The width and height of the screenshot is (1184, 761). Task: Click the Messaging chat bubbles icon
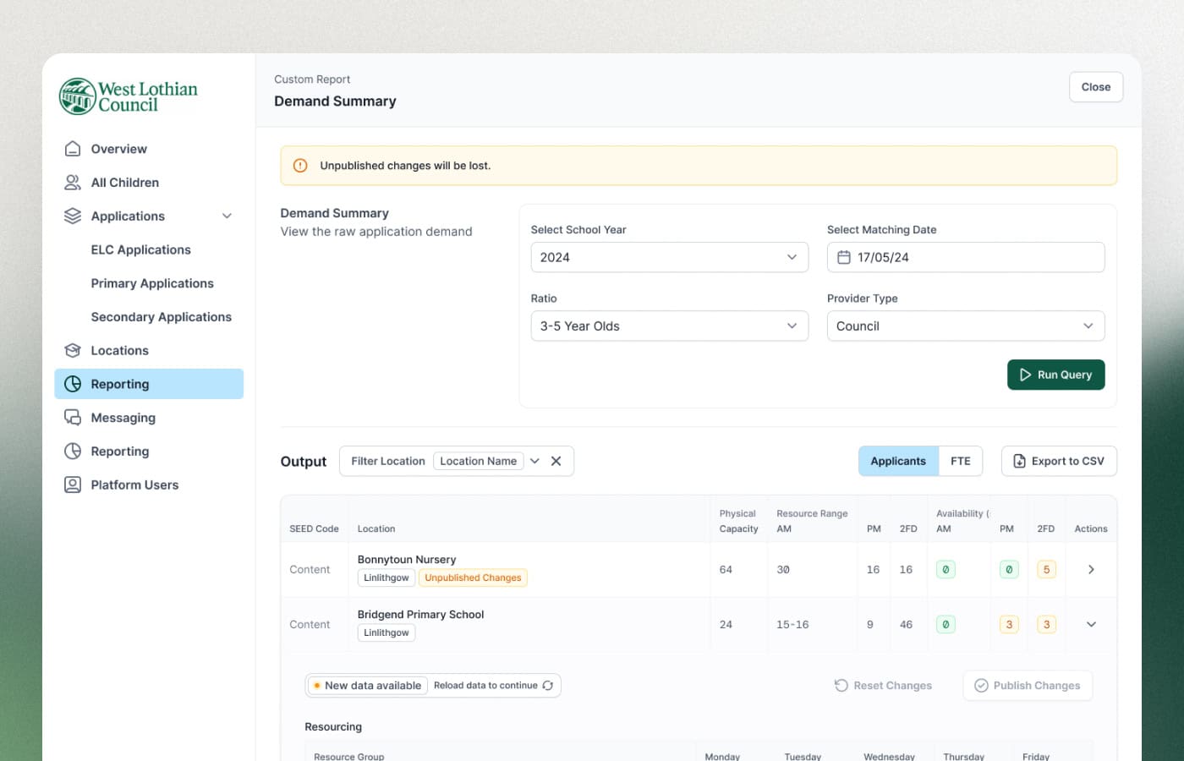(x=73, y=418)
